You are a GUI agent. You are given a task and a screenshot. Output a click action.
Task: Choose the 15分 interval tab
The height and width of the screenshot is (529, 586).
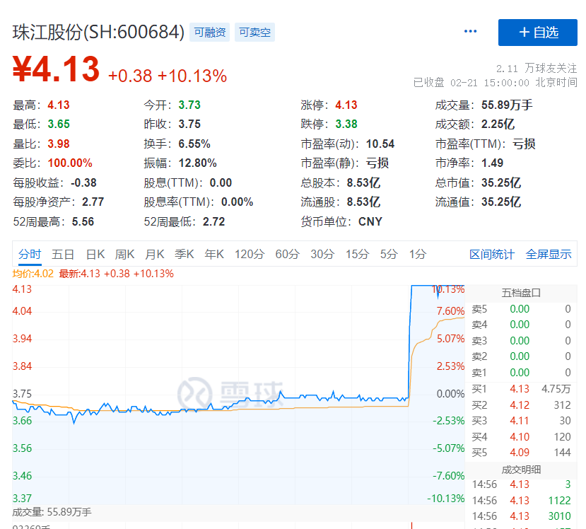(x=357, y=255)
